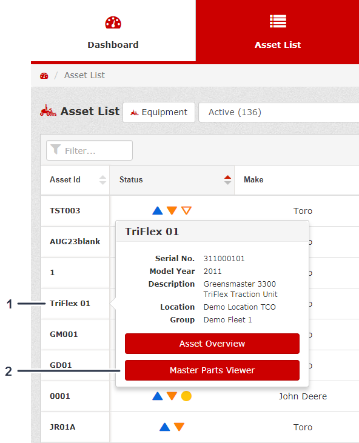Image resolution: width=359 pixels, height=443 pixels.
Task: Click the orange down triangle in JR01A row
Action: point(180,427)
